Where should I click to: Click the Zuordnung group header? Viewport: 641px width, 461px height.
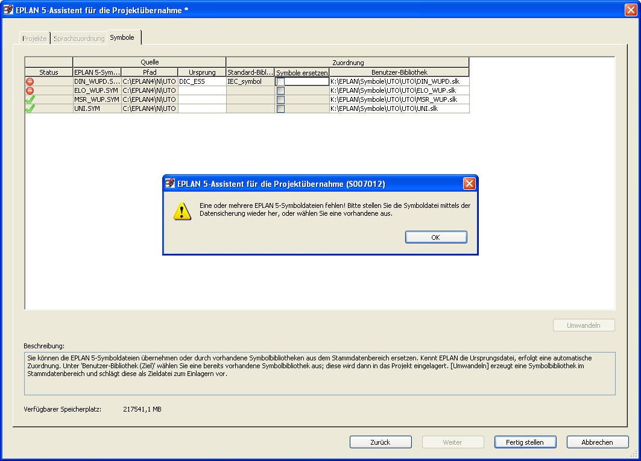pos(348,62)
